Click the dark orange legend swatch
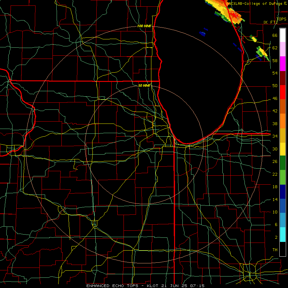This screenshot has width=288, height=288. point(283,106)
